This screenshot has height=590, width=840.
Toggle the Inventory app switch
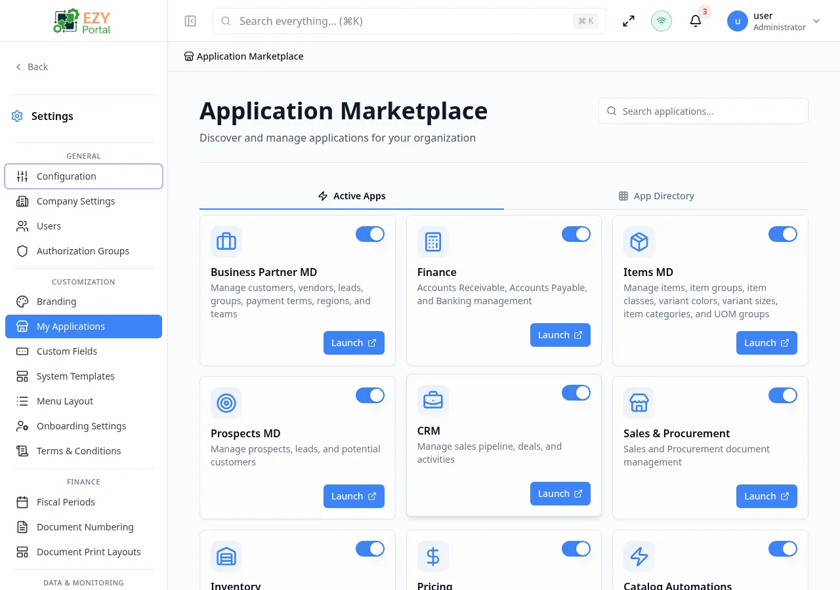[x=370, y=549]
